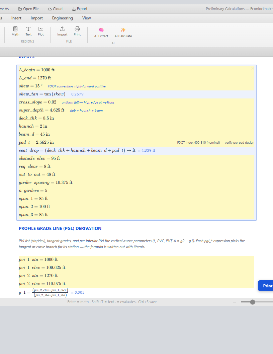Click the blue Print floating button
The width and height of the screenshot is (273, 354).
point(266,286)
